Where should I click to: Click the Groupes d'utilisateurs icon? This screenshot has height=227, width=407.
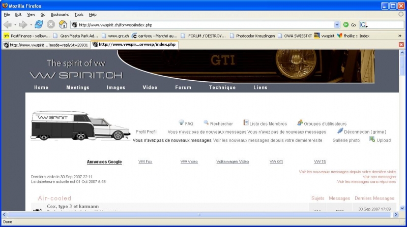[300, 123]
